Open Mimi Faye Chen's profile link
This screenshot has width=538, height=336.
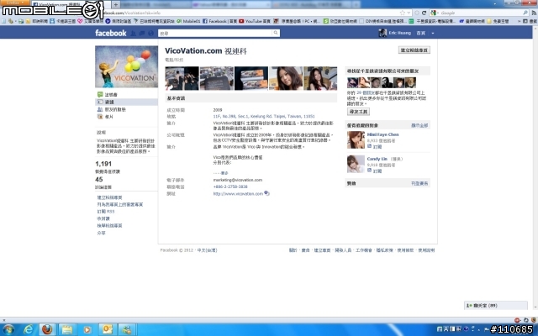(383, 134)
